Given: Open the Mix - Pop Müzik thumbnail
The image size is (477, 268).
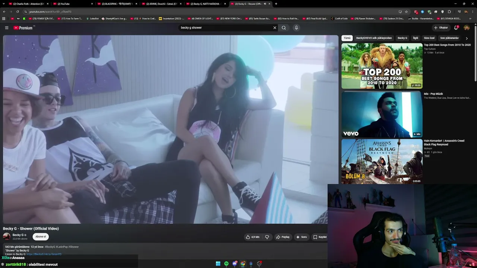Looking at the screenshot, I should point(382,114).
